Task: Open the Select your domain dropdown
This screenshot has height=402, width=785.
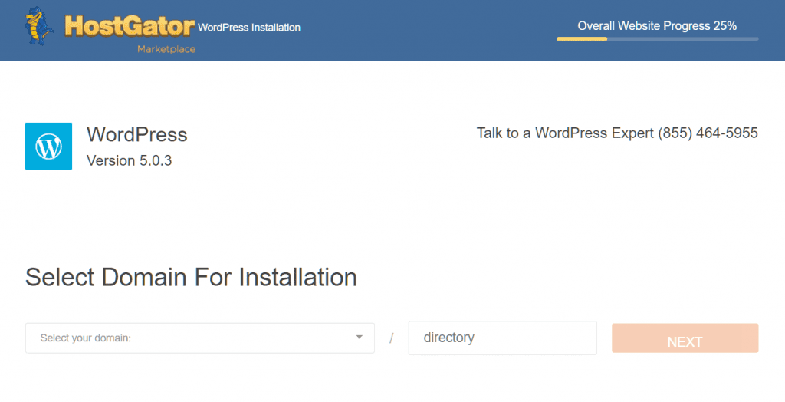Action: [200, 338]
